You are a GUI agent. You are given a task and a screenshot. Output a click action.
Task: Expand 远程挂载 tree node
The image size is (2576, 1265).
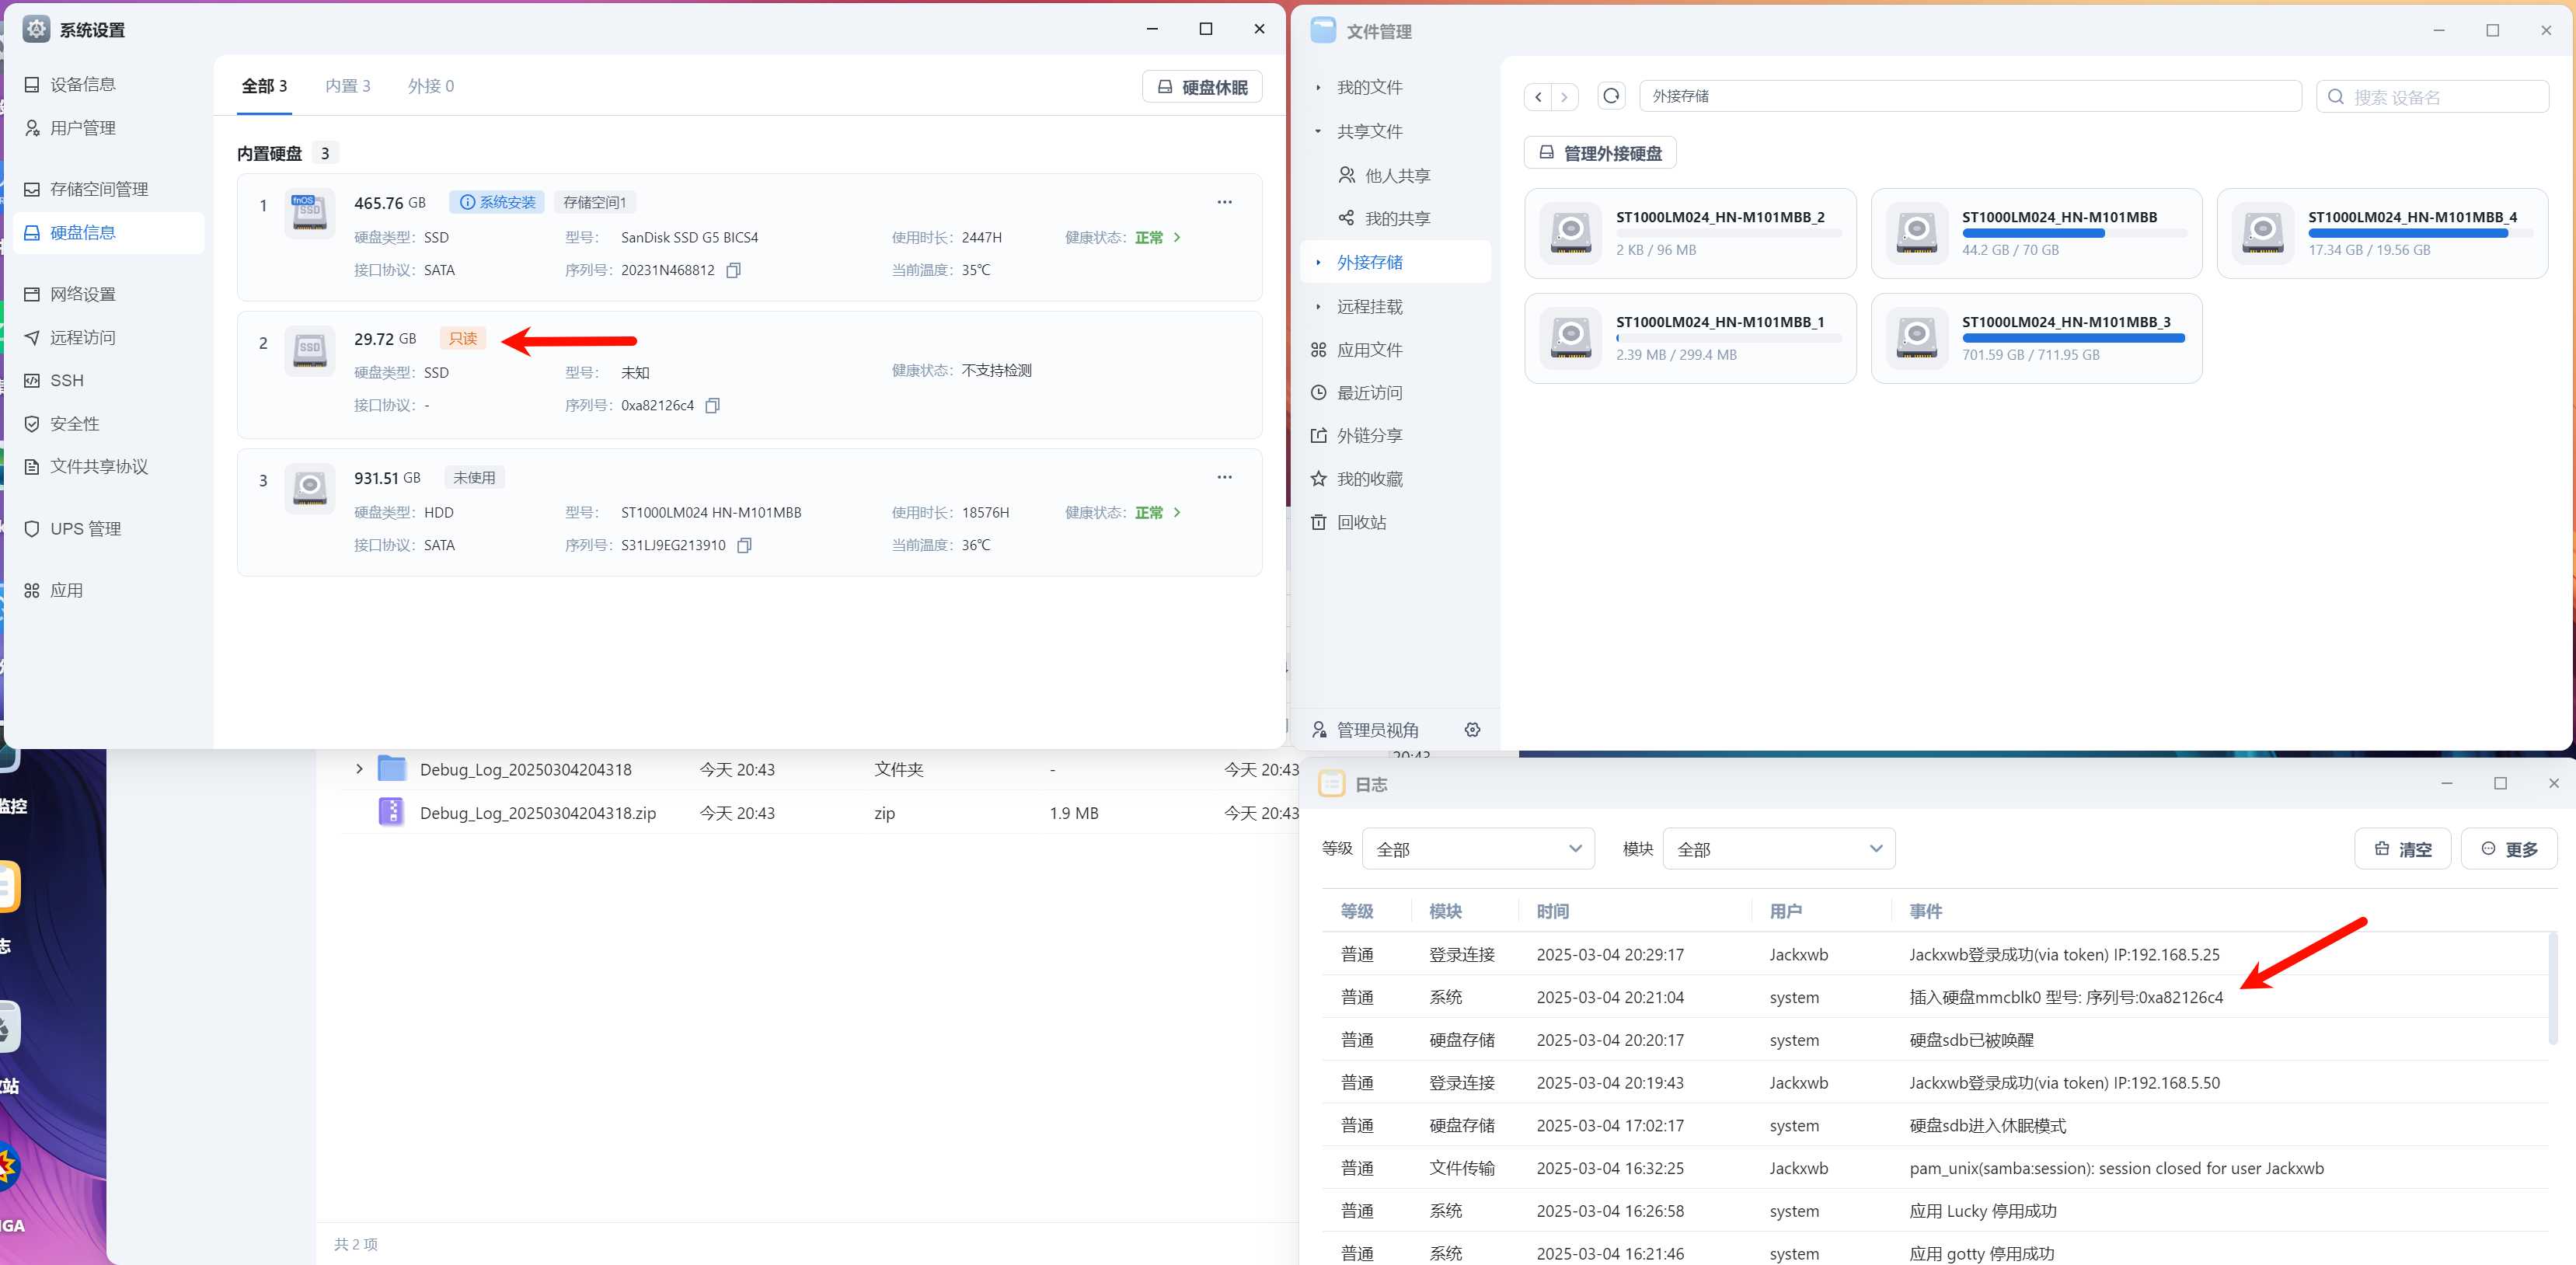click(1318, 306)
